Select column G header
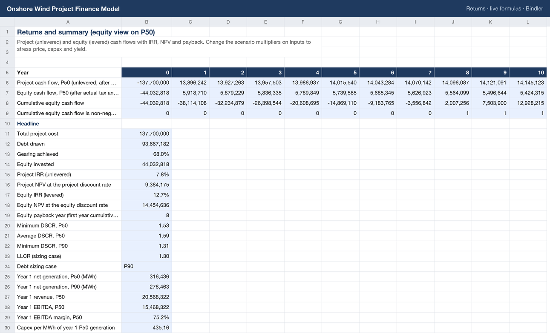Image resolution: width=550 pixels, height=336 pixels. (x=340, y=22)
